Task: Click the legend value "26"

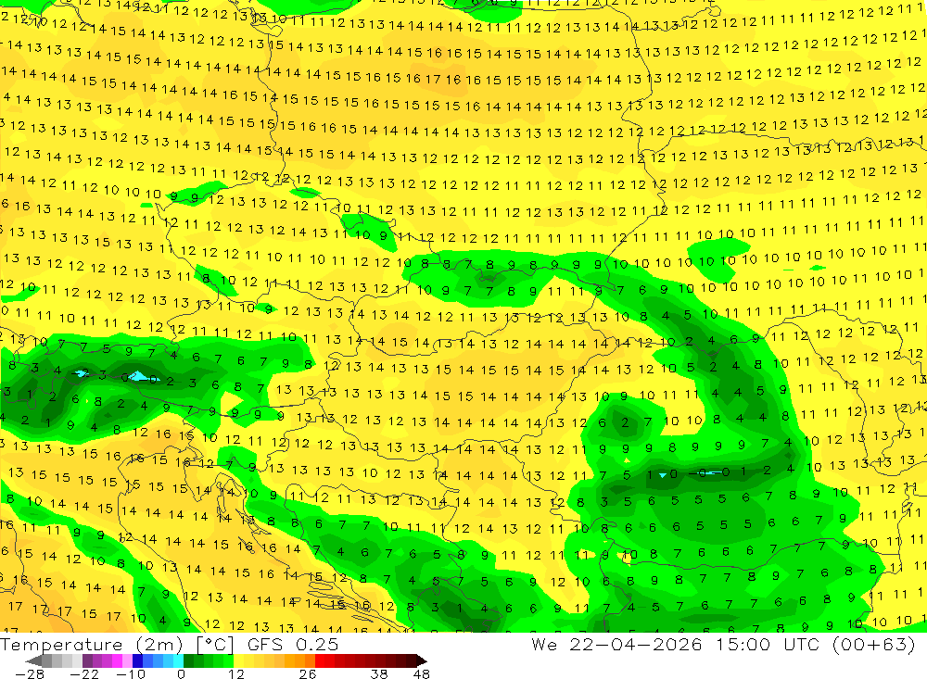Action: click(308, 673)
